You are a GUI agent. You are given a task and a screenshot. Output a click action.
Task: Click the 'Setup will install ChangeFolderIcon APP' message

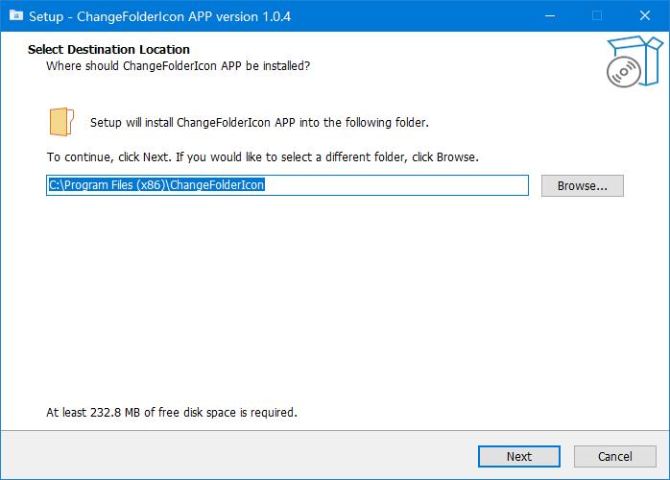[259, 123]
